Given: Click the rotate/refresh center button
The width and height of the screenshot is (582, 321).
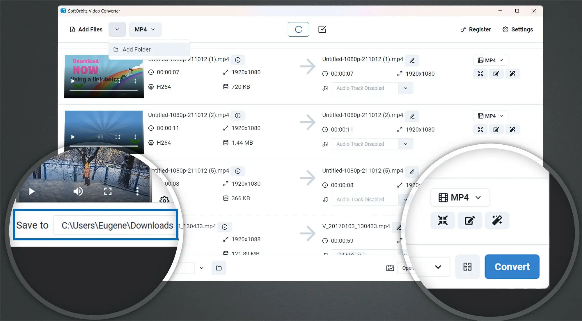Looking at the screenshot, I should [298, 29].
